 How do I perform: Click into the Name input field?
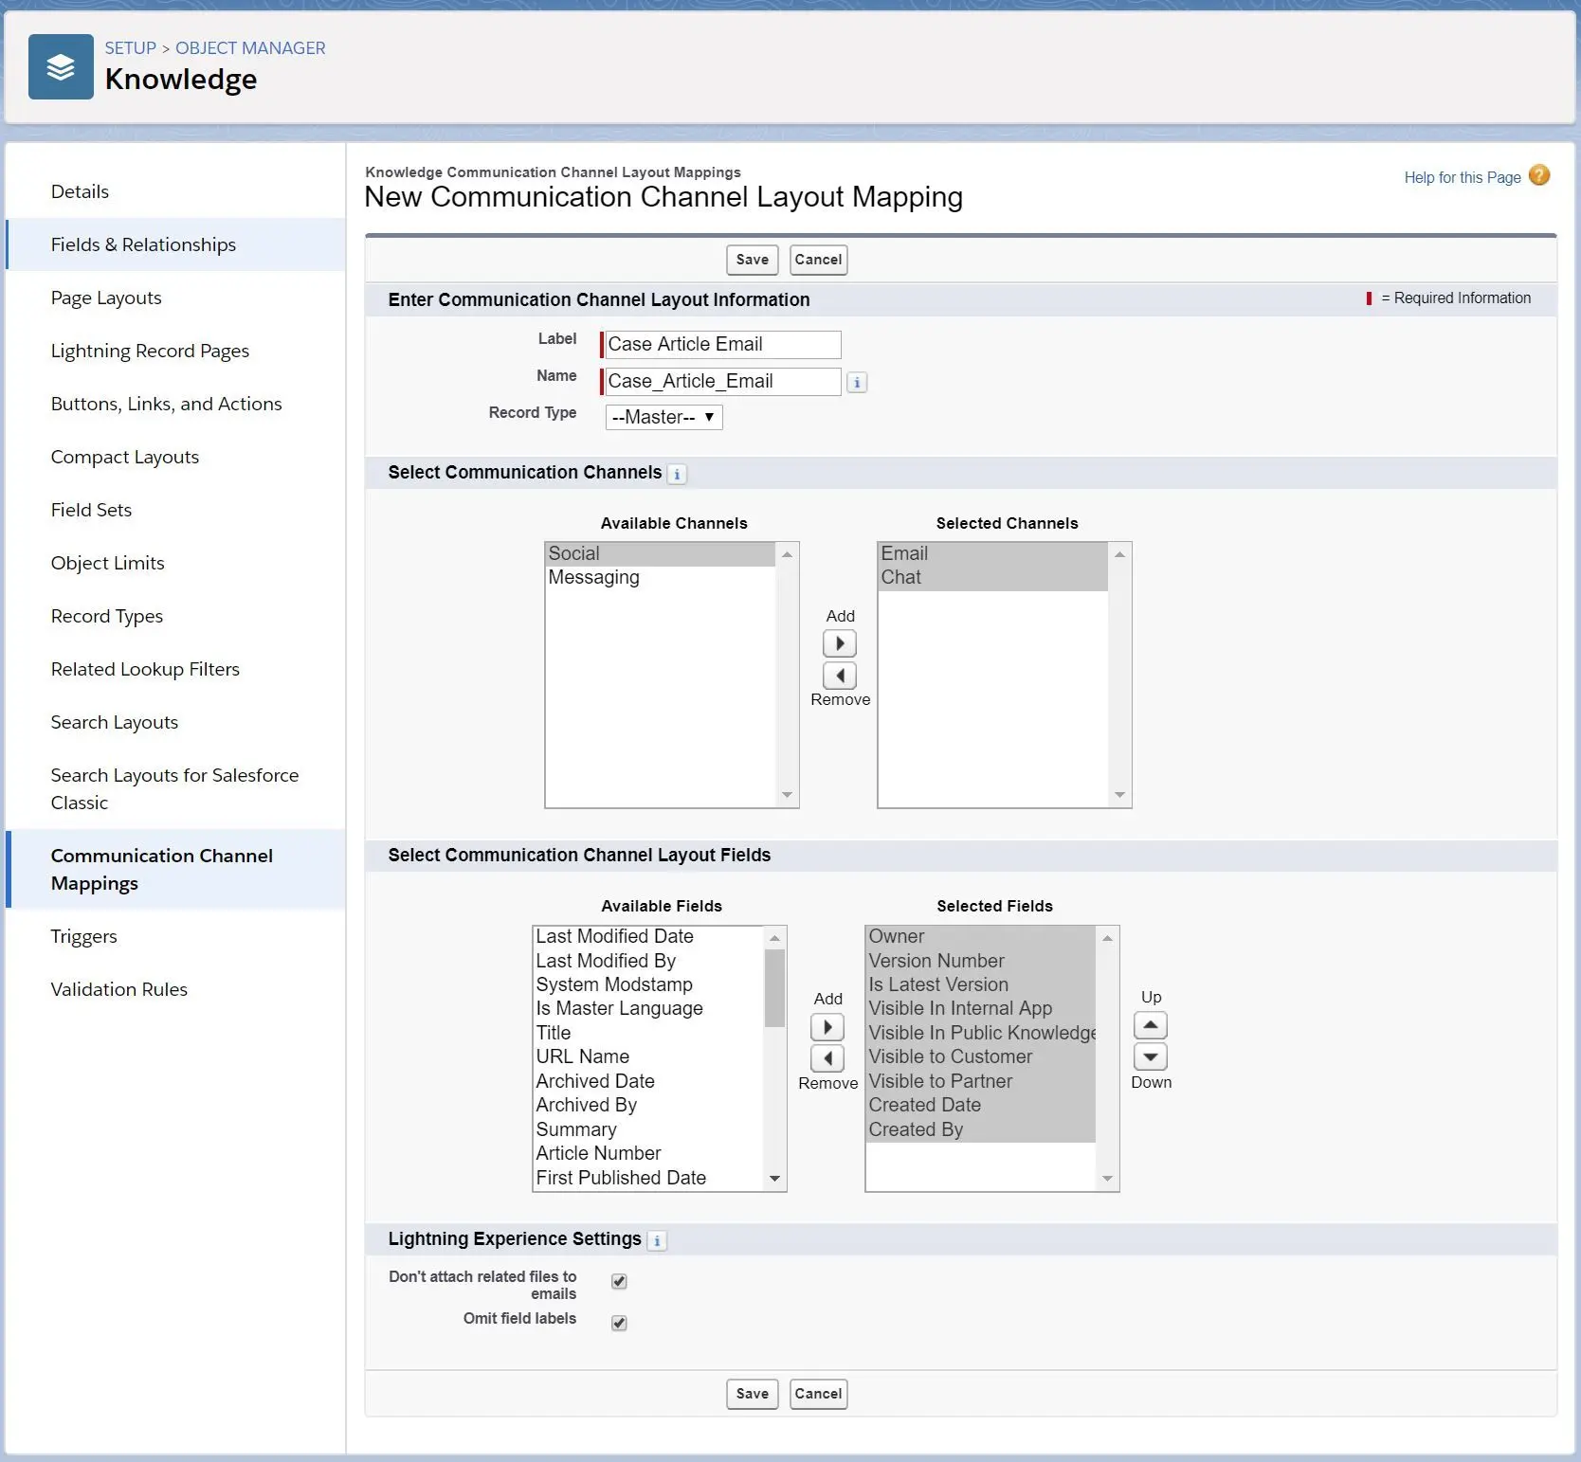tap(721, 381)
